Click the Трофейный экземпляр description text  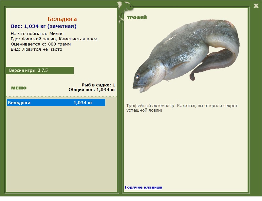[x=182, y=108]
